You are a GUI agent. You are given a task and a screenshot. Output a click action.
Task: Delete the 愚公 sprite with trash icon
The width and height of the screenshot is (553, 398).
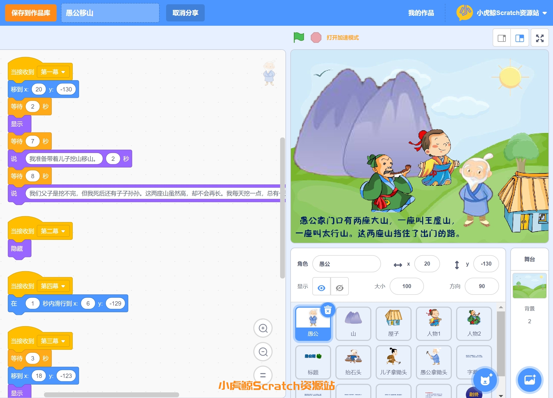328,310
